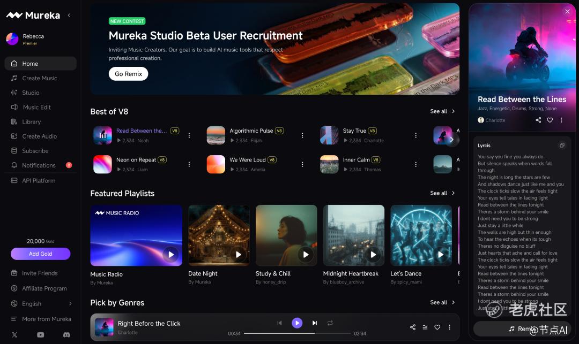Select the Inner Calm track title

pos(357,160)
